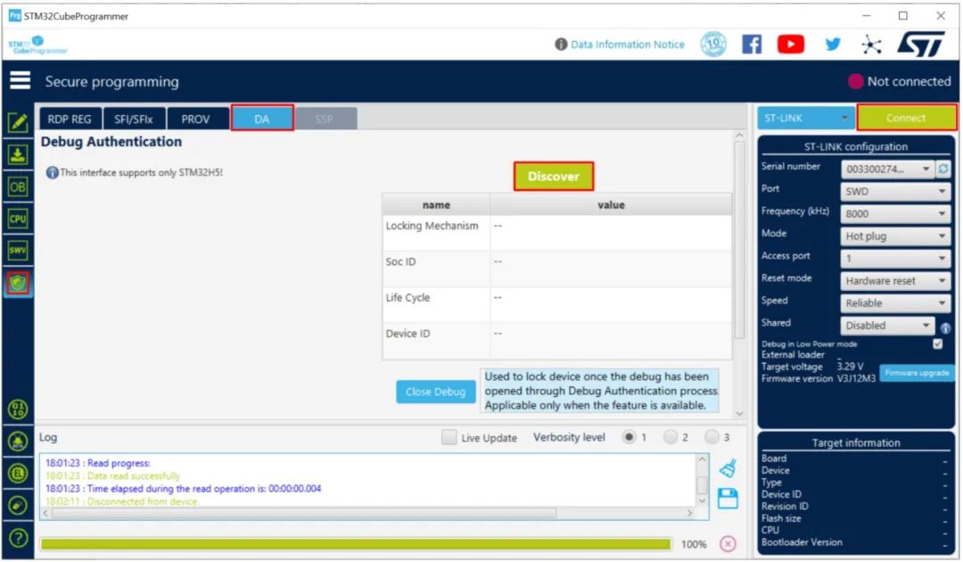Open the CPU panel icon
This screenshot has width=963, height=562.
point(18,219)
